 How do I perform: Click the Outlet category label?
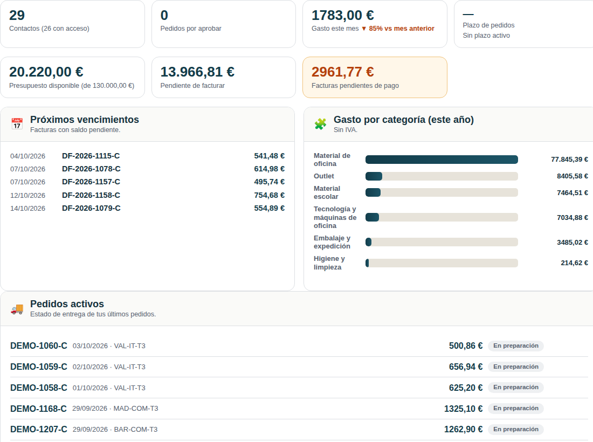tap(324, 176)
